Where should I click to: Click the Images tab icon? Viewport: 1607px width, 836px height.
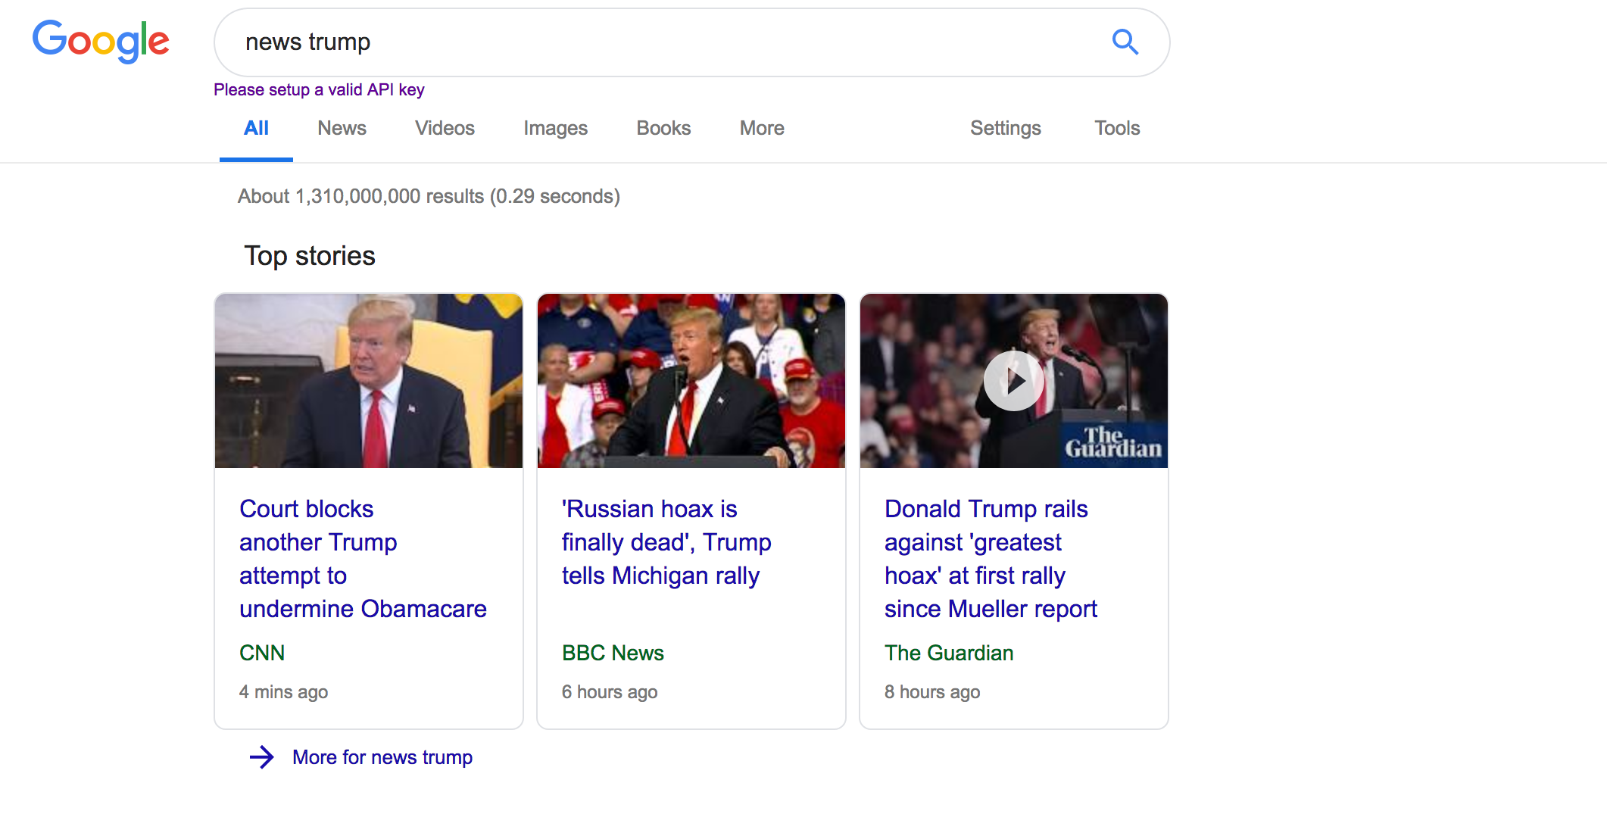coord(555,129)
